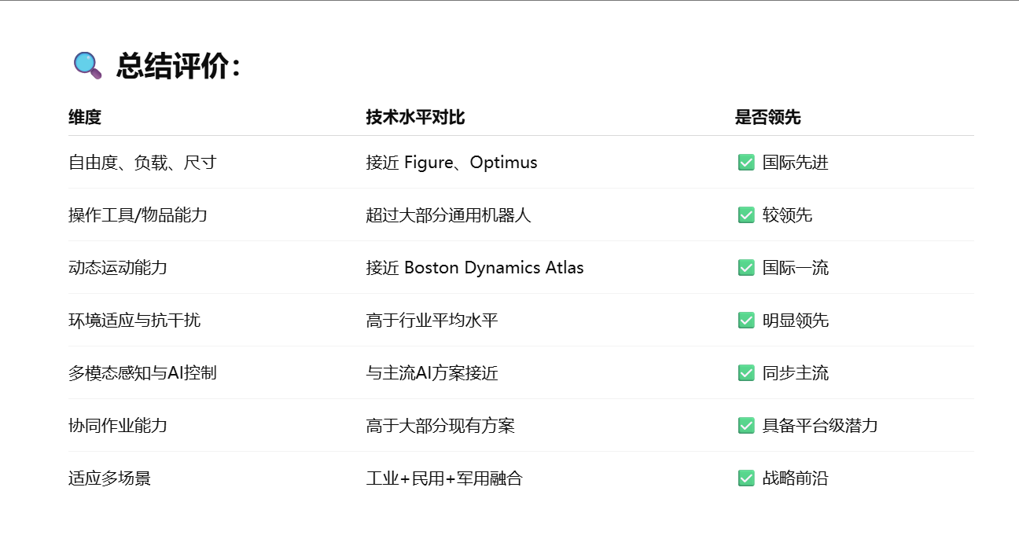Image resolution: width=1019 pixels, height=546 pixels.
Task: Select the 自由度、负载、尺寸 cell
Action: [x=142, y=163]
